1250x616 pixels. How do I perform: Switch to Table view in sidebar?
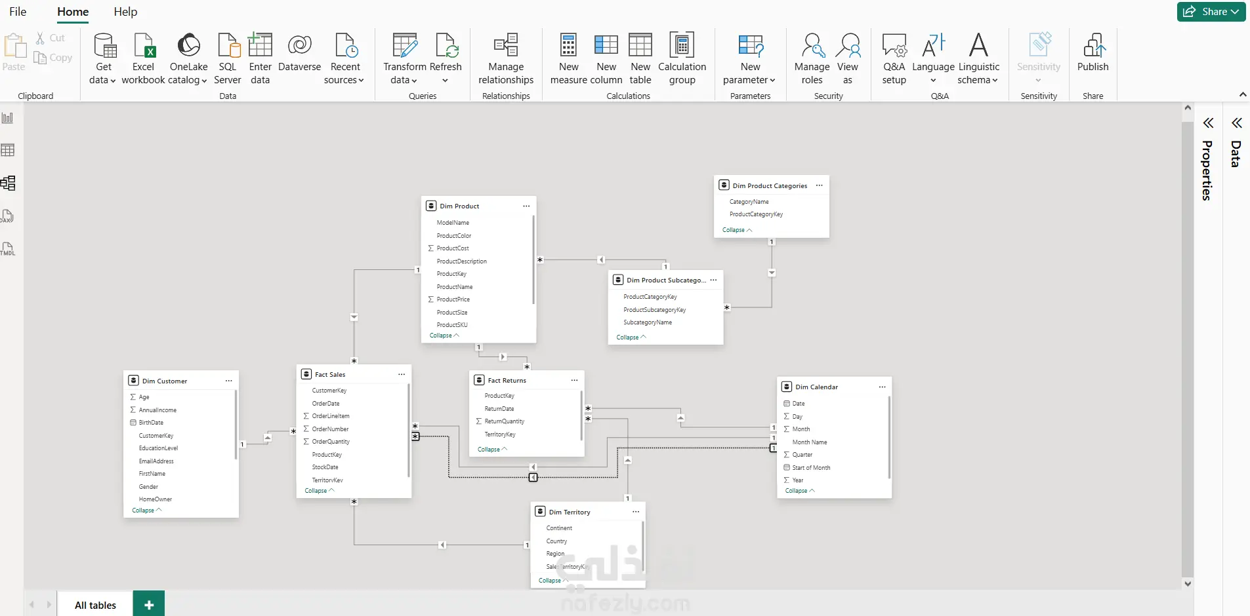[x=8, y=150]
